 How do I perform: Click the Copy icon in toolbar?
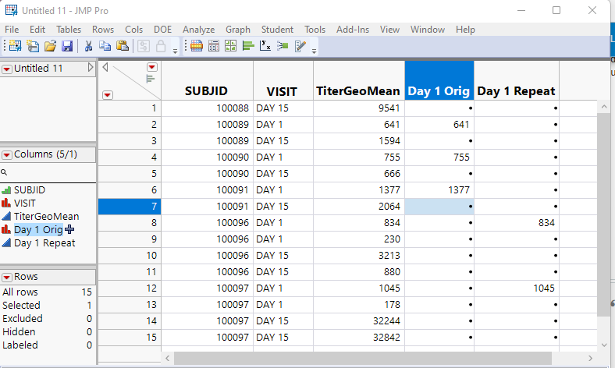pyautogui.click(x=105, y=46)
